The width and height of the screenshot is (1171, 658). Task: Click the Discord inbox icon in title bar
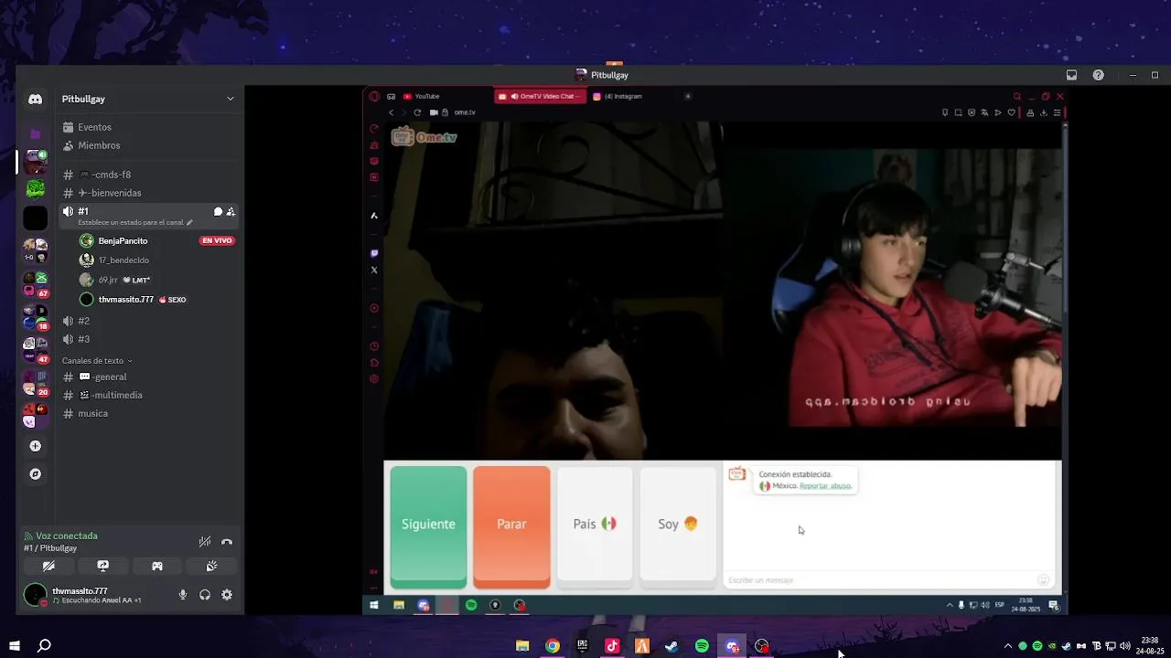[x=1071, y=75]
